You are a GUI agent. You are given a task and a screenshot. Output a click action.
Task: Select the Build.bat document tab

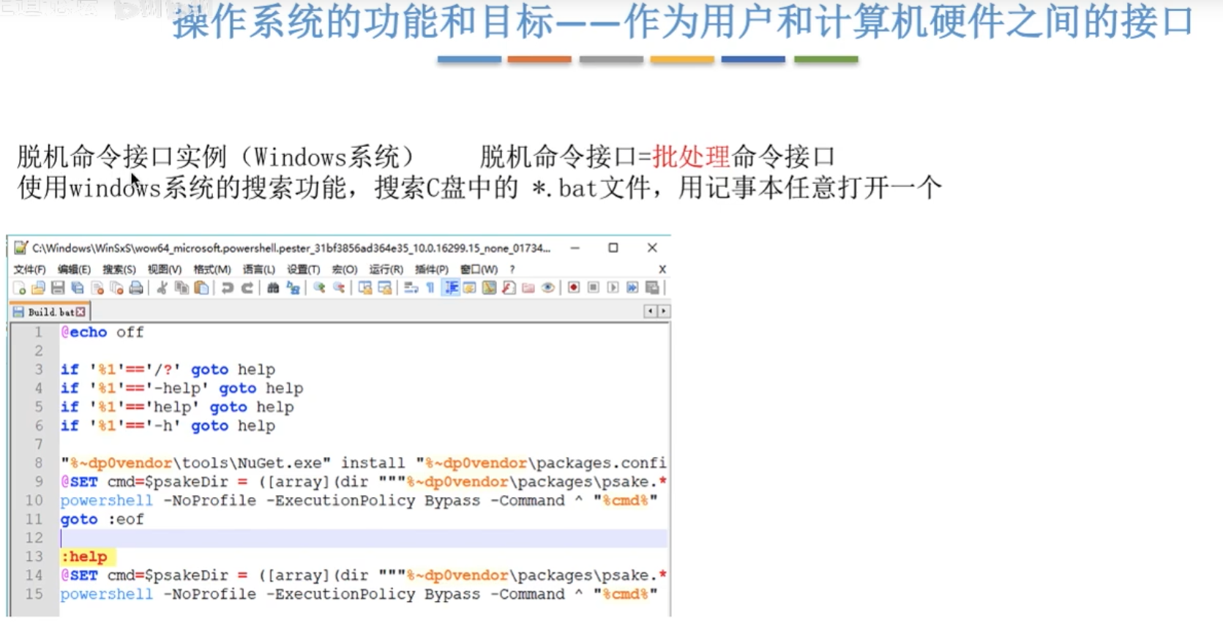tap(50, 312)
